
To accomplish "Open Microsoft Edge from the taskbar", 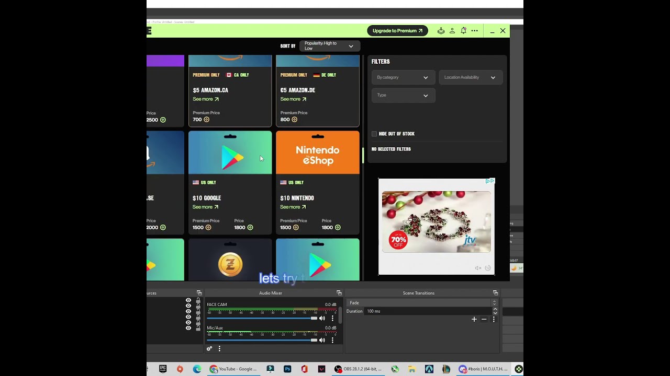I will pos(197,369).
